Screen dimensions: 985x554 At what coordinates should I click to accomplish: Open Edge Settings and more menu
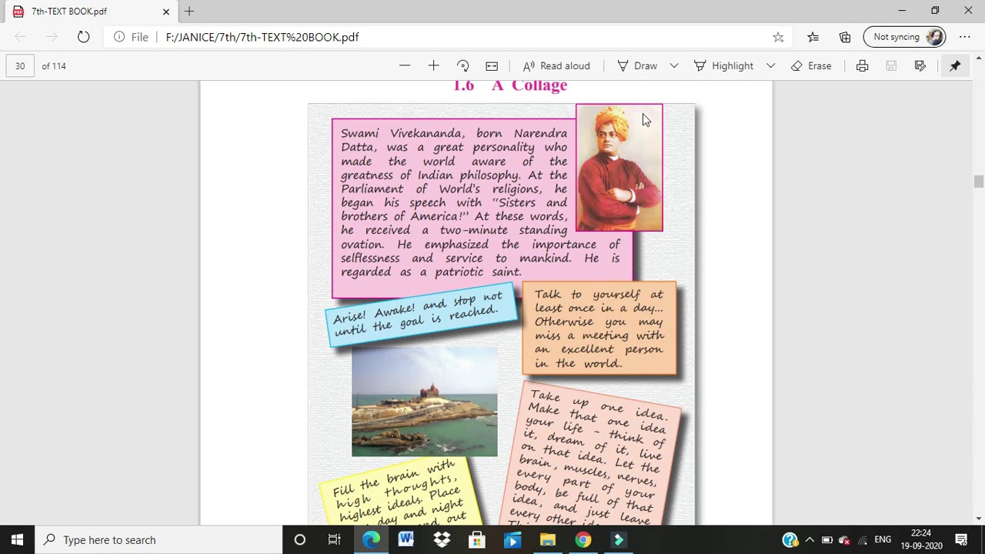[x=965, y=37]
